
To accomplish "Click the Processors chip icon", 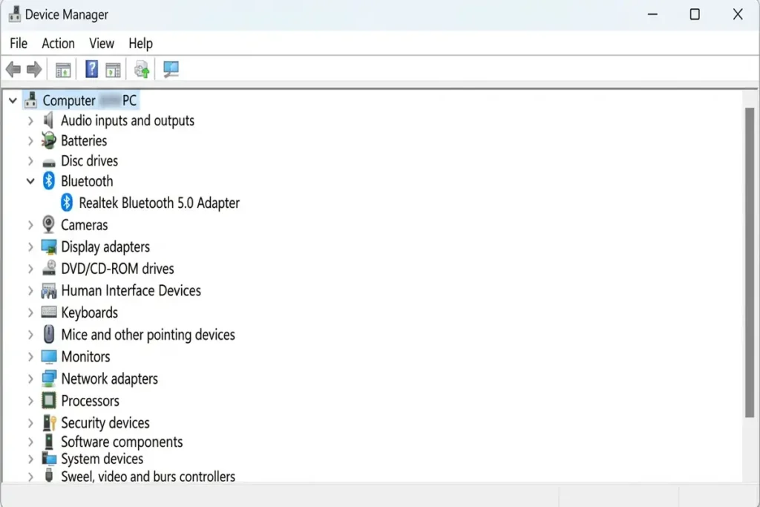I will (x=48, y=400).
